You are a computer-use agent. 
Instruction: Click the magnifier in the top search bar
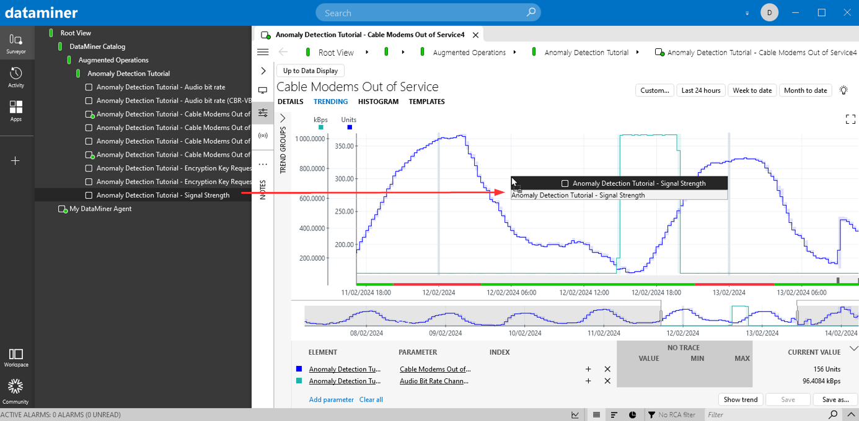(x=531, y=12)
